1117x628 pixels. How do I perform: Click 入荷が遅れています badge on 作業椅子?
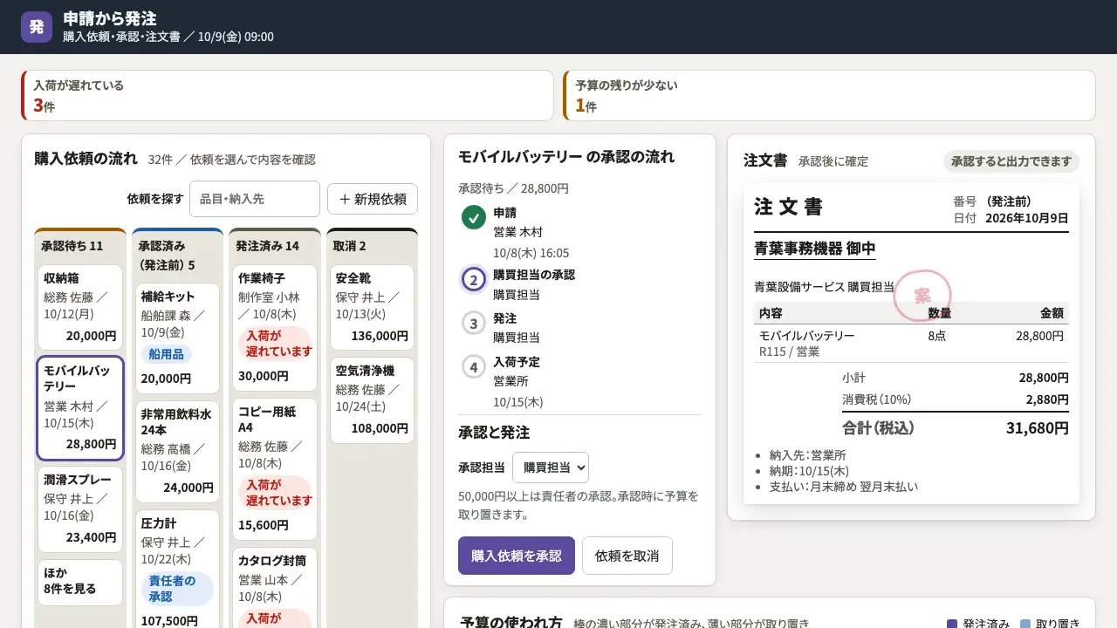[275, 343]
